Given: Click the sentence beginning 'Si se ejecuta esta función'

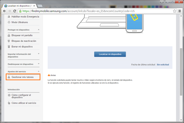Looking at the screenshot, I should [x=83, y=83].
